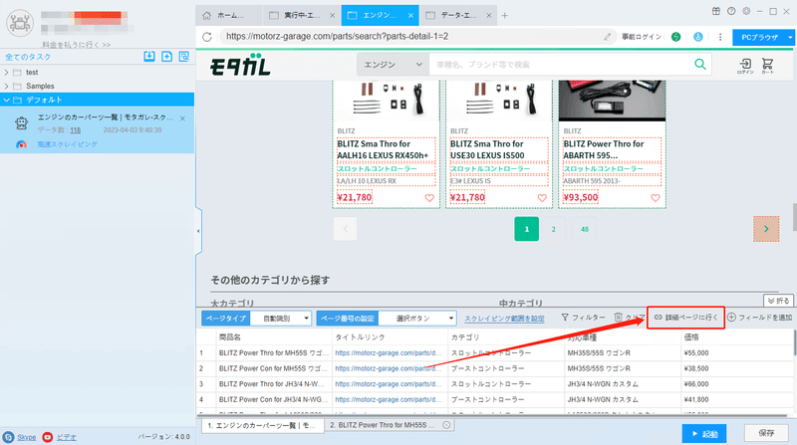Open the ページタイプ 自動識別 dropdown
The height and width of the screenshot is (445, 797).
click(x=281, y=319)
